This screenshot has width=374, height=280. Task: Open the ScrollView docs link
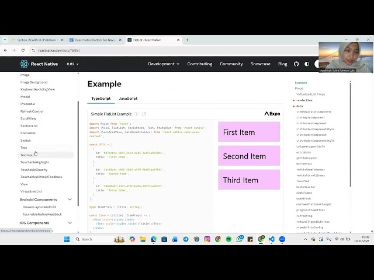(x=28, y=118)
